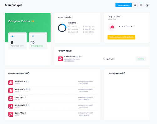Open Denis PAVLI row at 12:10
This screenshot has width=157, height=124.
point(53,114)
